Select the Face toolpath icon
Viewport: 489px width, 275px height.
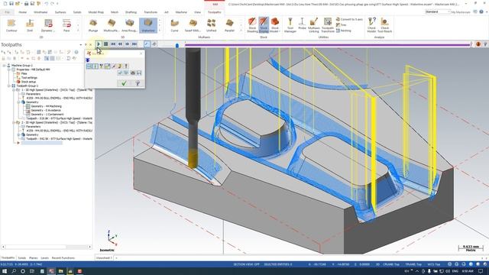(66, 25)
